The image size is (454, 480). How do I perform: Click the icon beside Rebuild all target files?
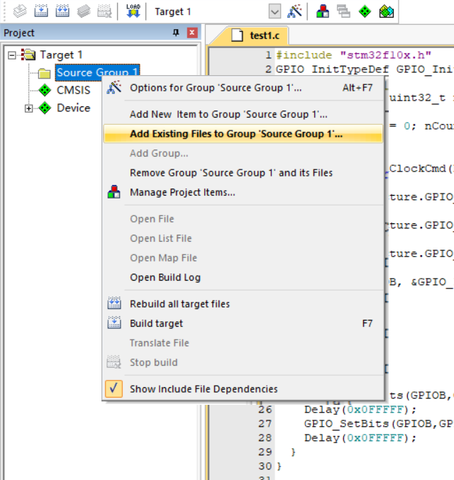coord(114,303)
